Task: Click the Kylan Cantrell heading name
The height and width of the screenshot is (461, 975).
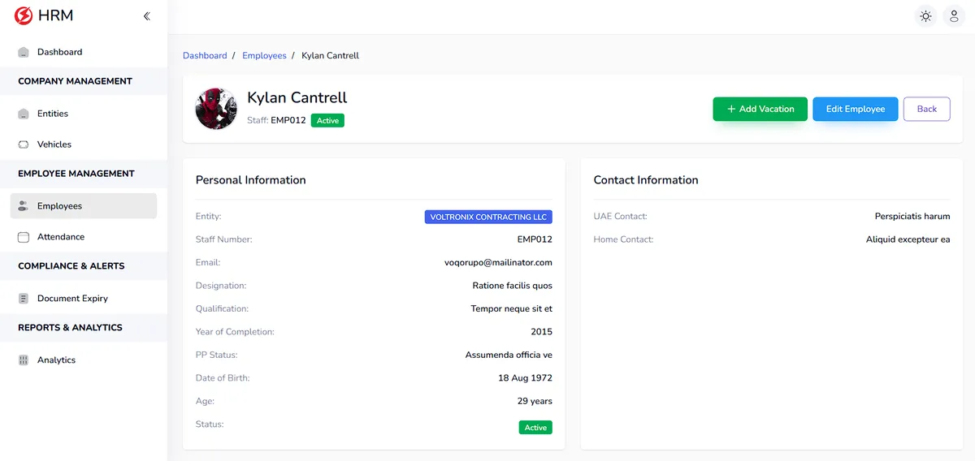Action: tap(297, 97)
